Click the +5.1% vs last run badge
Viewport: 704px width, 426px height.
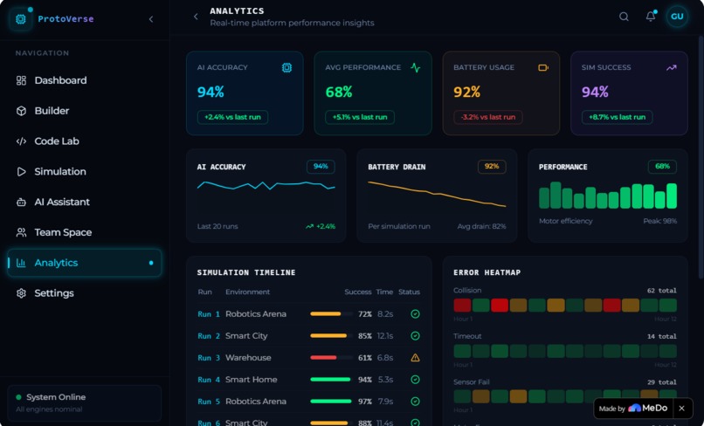click(360, 117)
